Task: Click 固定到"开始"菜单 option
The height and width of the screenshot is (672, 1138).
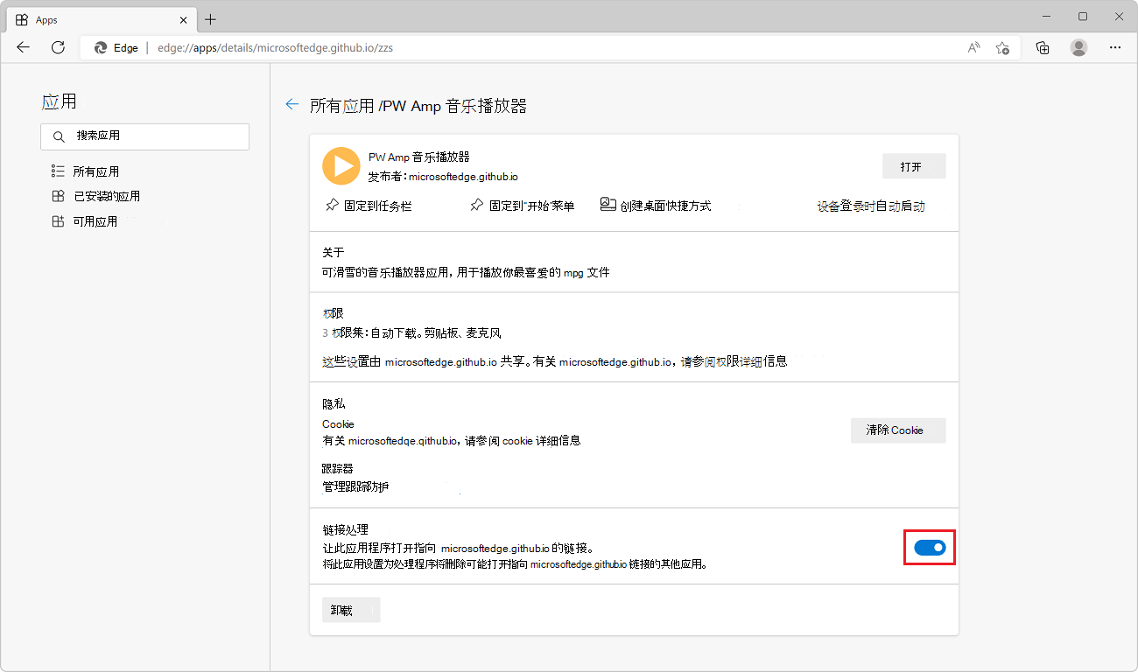Action: pos(522,206)
